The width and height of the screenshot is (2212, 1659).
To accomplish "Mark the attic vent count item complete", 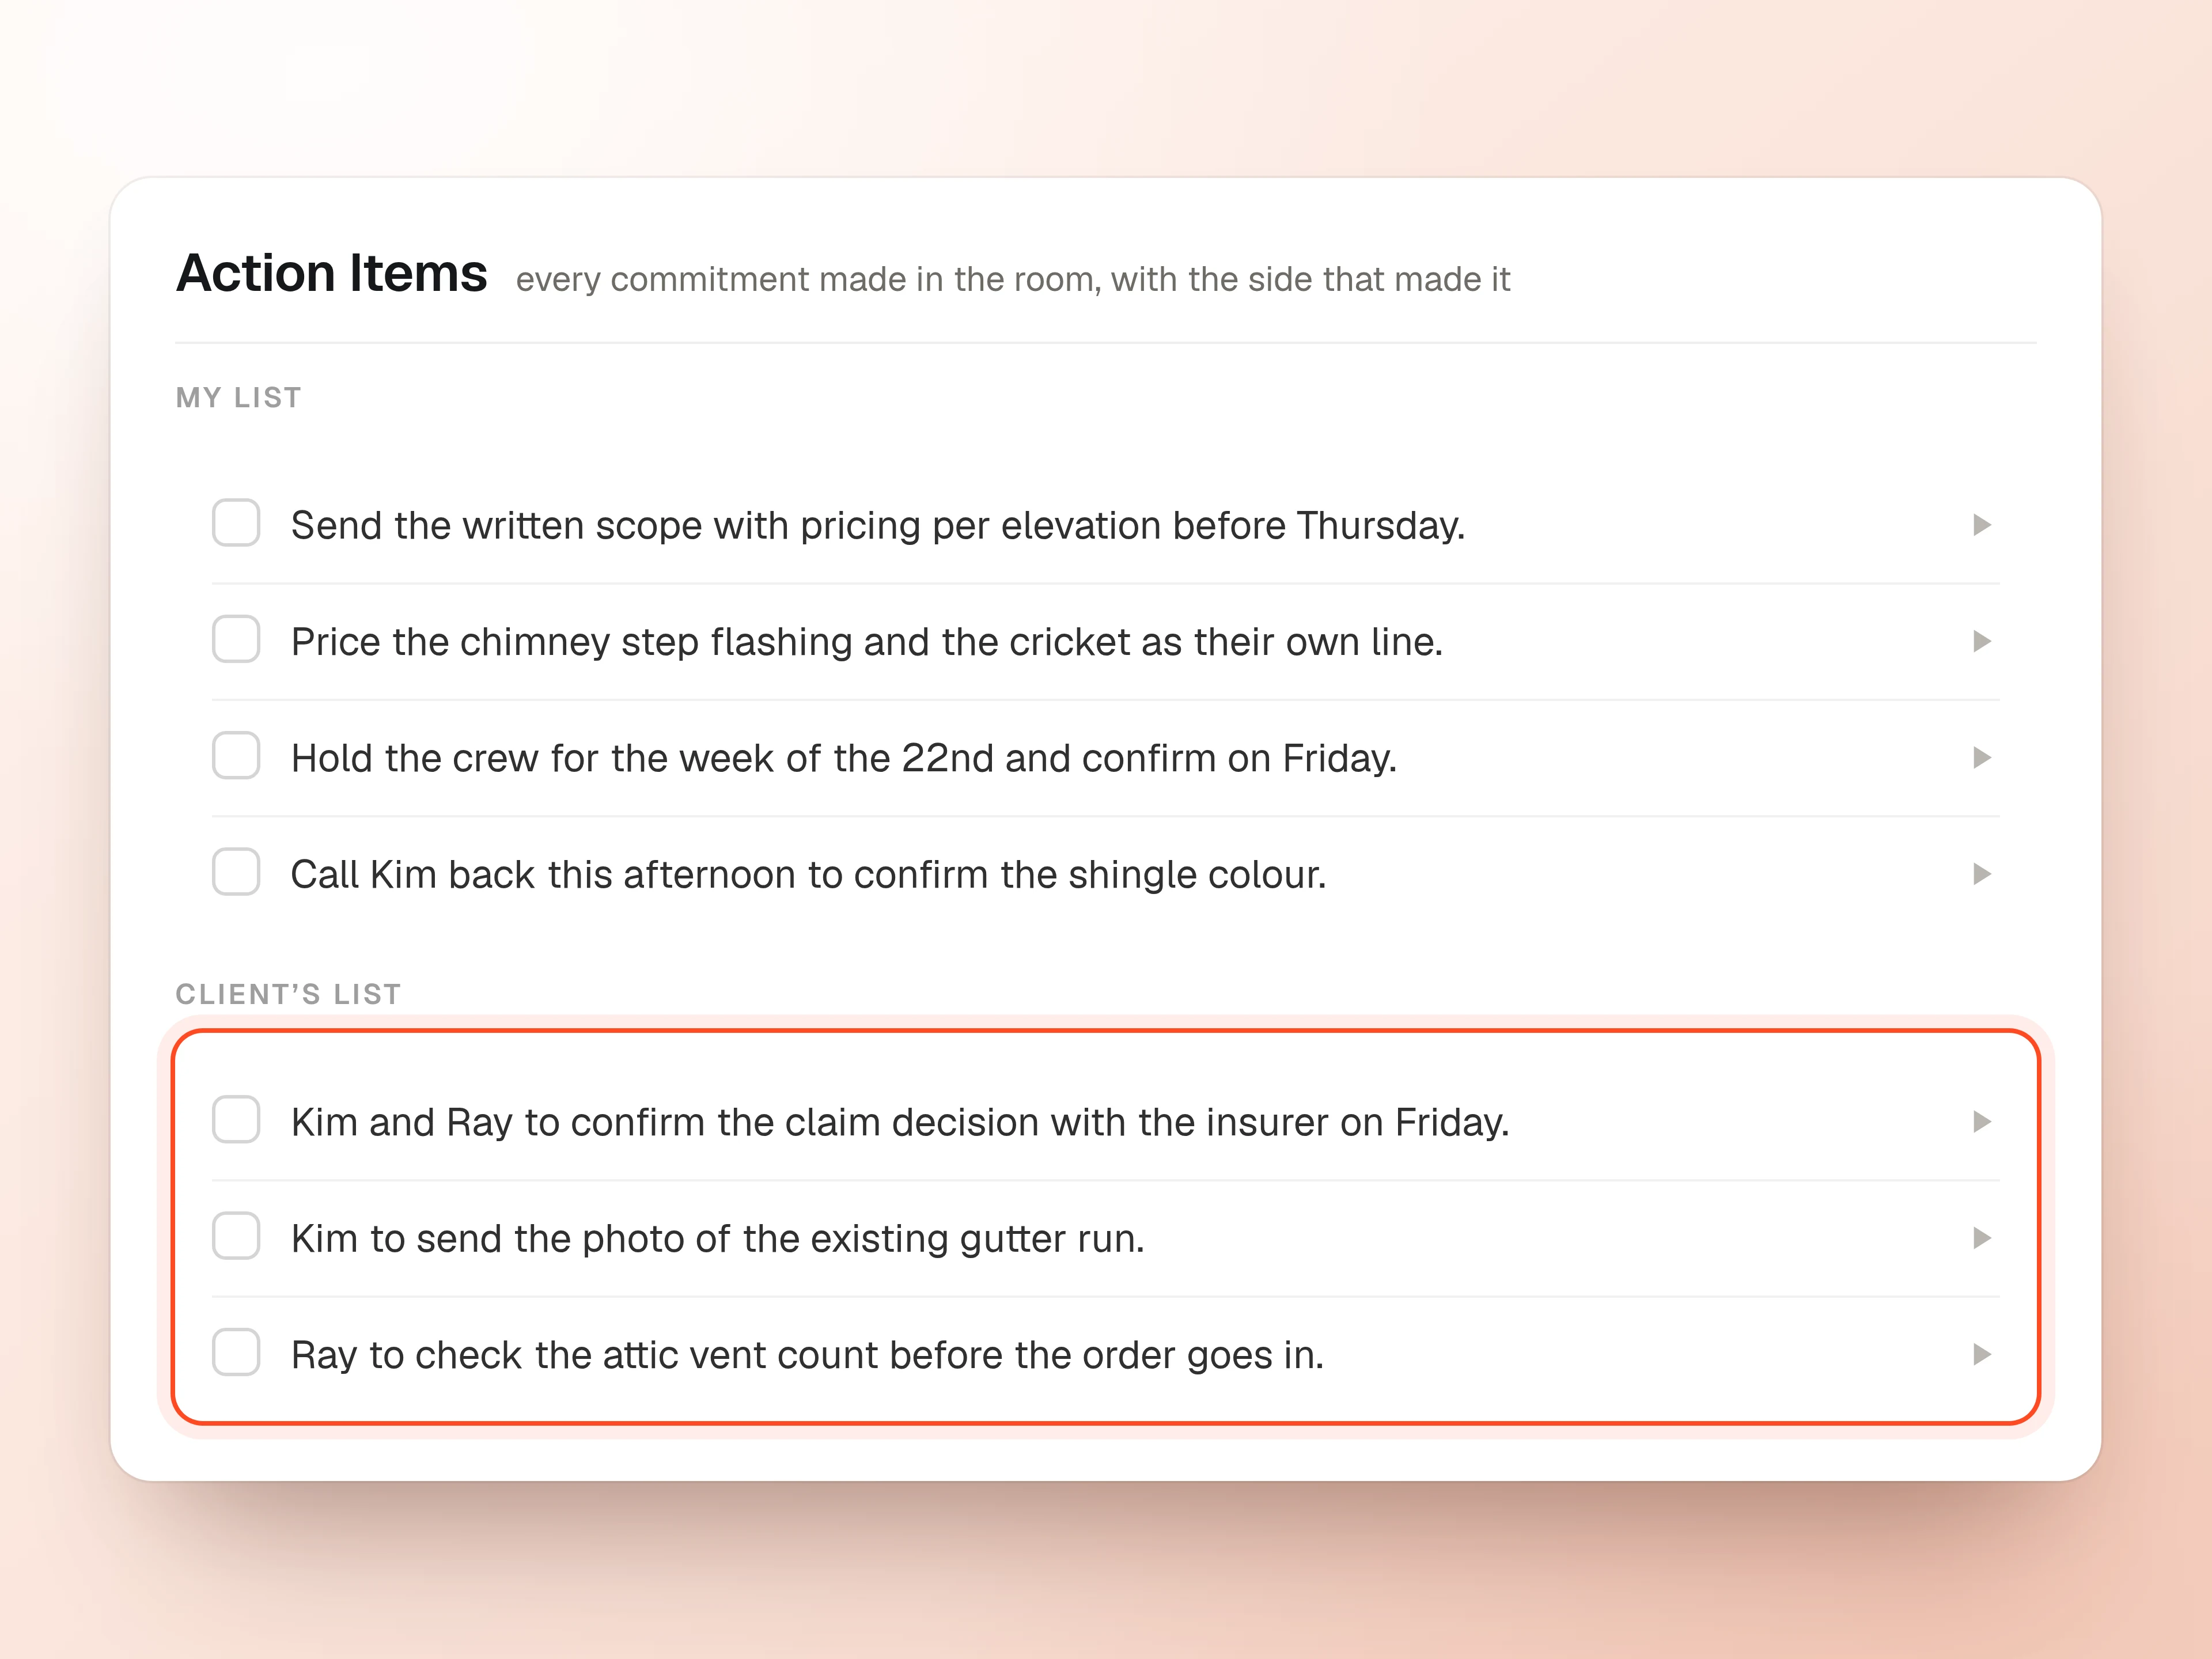I will (236, 1352).
